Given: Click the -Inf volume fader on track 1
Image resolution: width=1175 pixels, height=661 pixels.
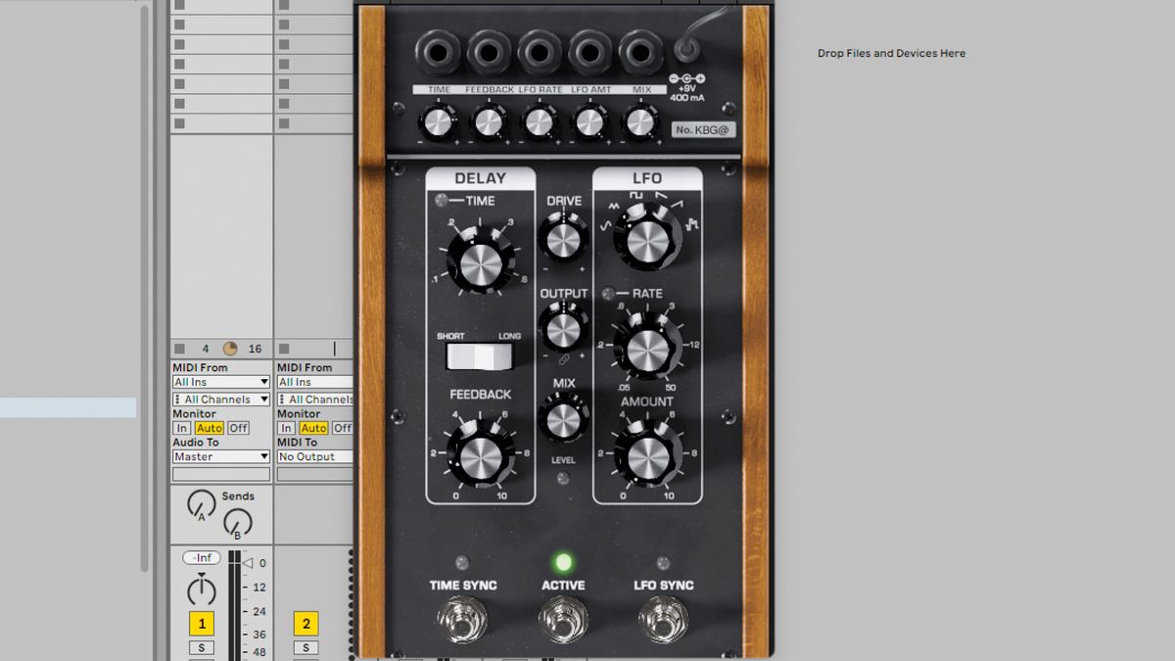Looking at the screenshot, I should 200,557.
